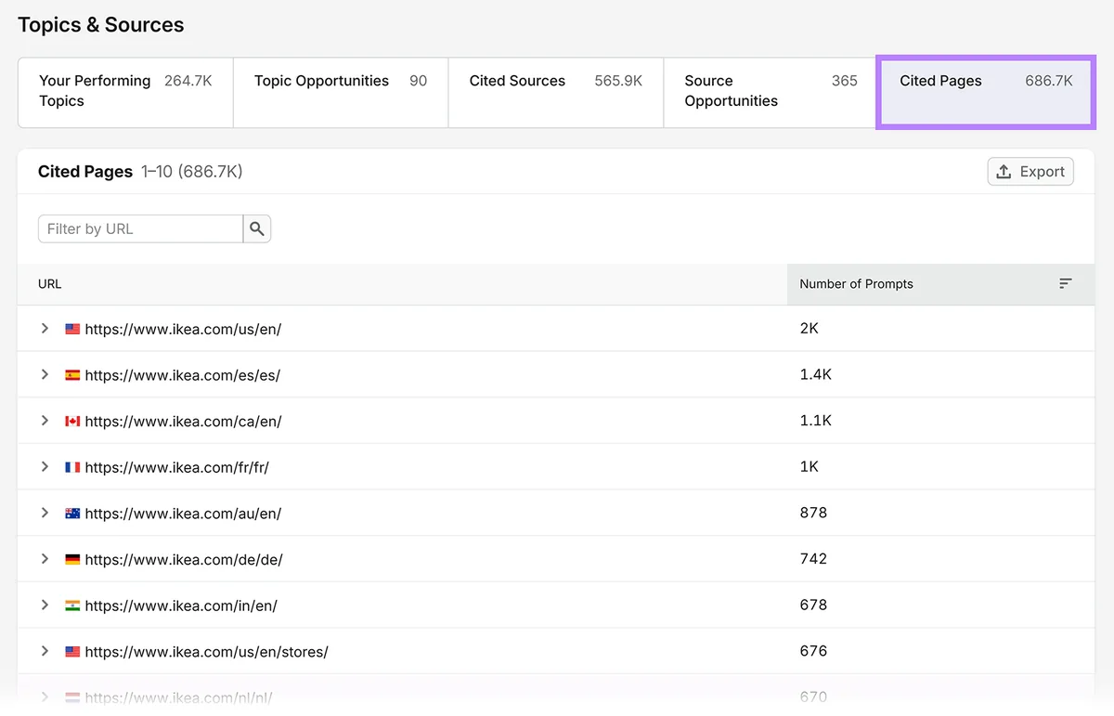Image resolution: width=1114 pixels, height=716 pixels.
Task: Click the 878 prompts value
Action: 813,512
